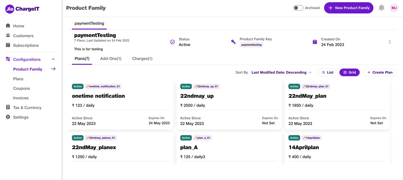Click the paymenttesting product family key badge
Viewport: 403px width, 180px height.
251,45
